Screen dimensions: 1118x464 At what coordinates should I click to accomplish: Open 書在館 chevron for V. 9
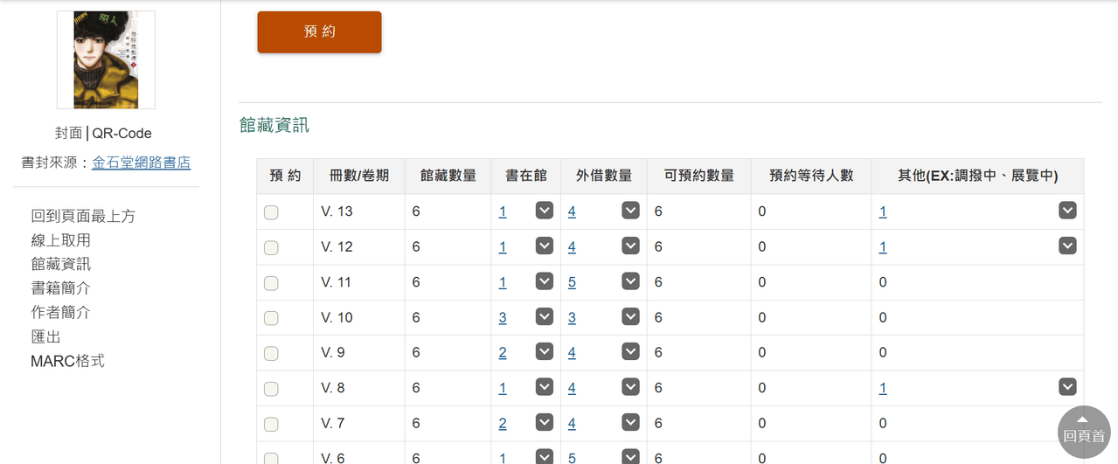tap(545, 352)
